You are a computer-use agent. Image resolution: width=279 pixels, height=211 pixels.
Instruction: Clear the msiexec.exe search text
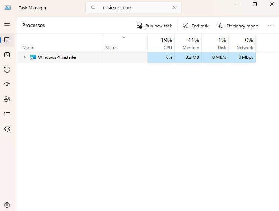coord(174,7)
